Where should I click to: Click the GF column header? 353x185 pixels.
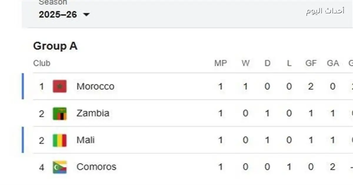(x=311, y=63)
